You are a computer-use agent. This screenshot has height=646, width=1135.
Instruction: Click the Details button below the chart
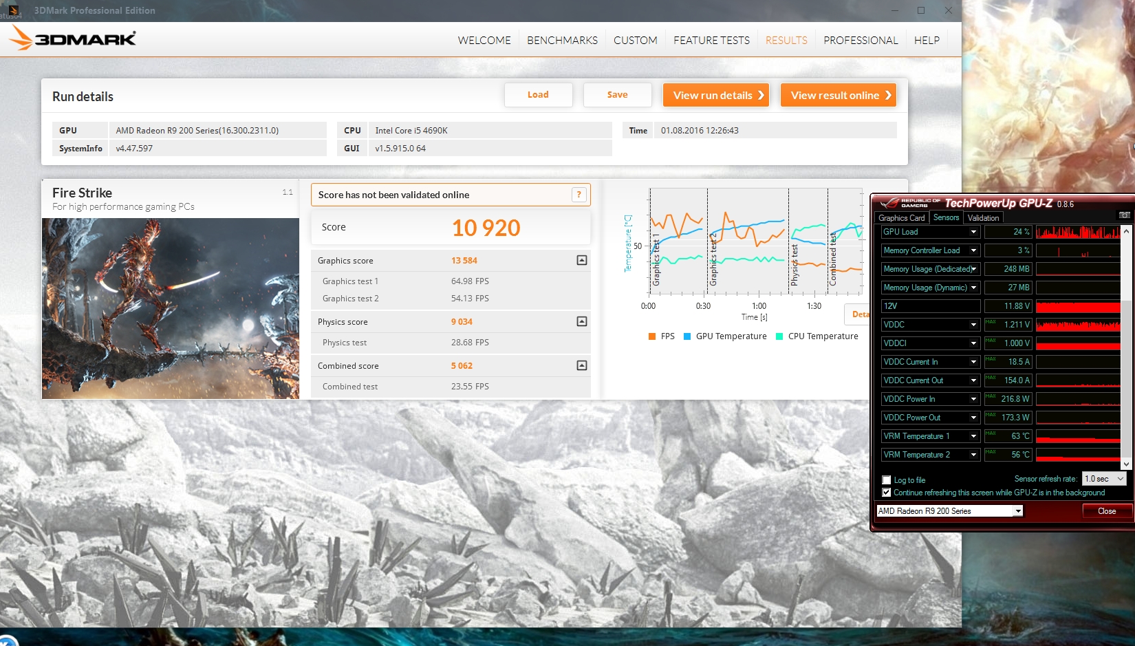coord(857,314)
